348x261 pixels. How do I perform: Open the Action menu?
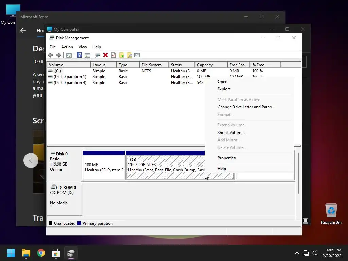pos(67,47)
